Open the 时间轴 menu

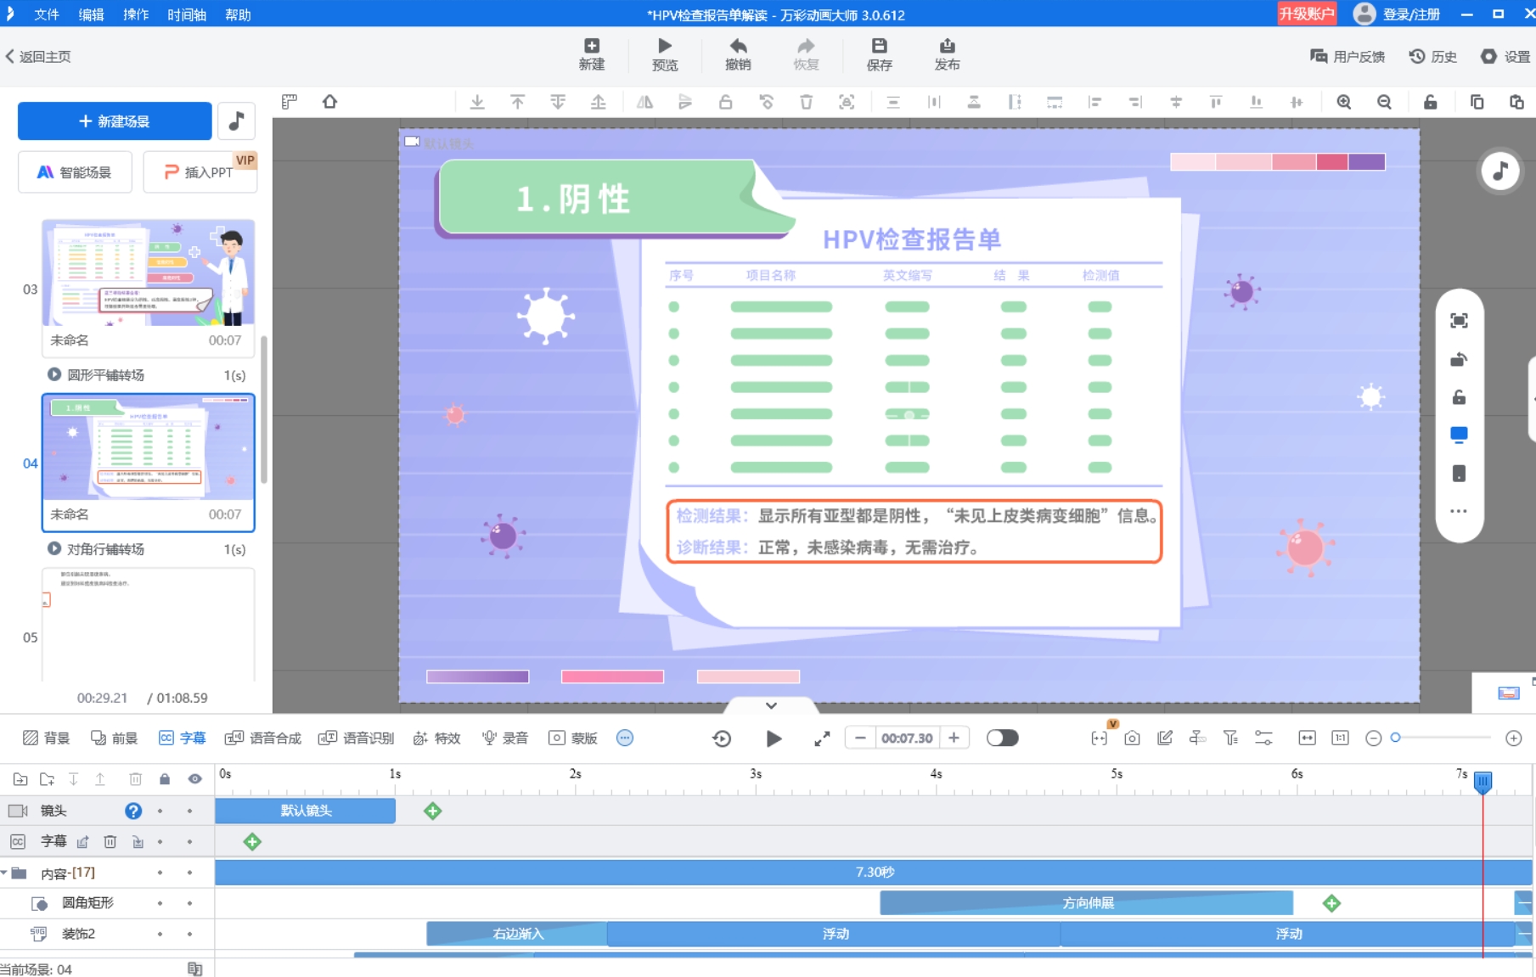pyautogui.click(x=187, y=14)
